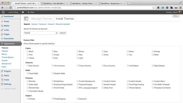
Task: Clear the search field with x icon
Action: 57,33
